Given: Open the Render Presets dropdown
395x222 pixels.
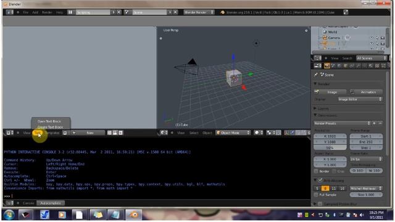Looking at the screenshot, I should pos(342,123).
